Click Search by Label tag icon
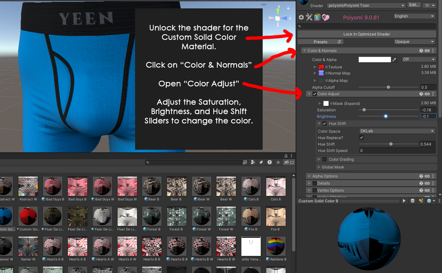This screenshot has height=273, width=442. [261, 162]
